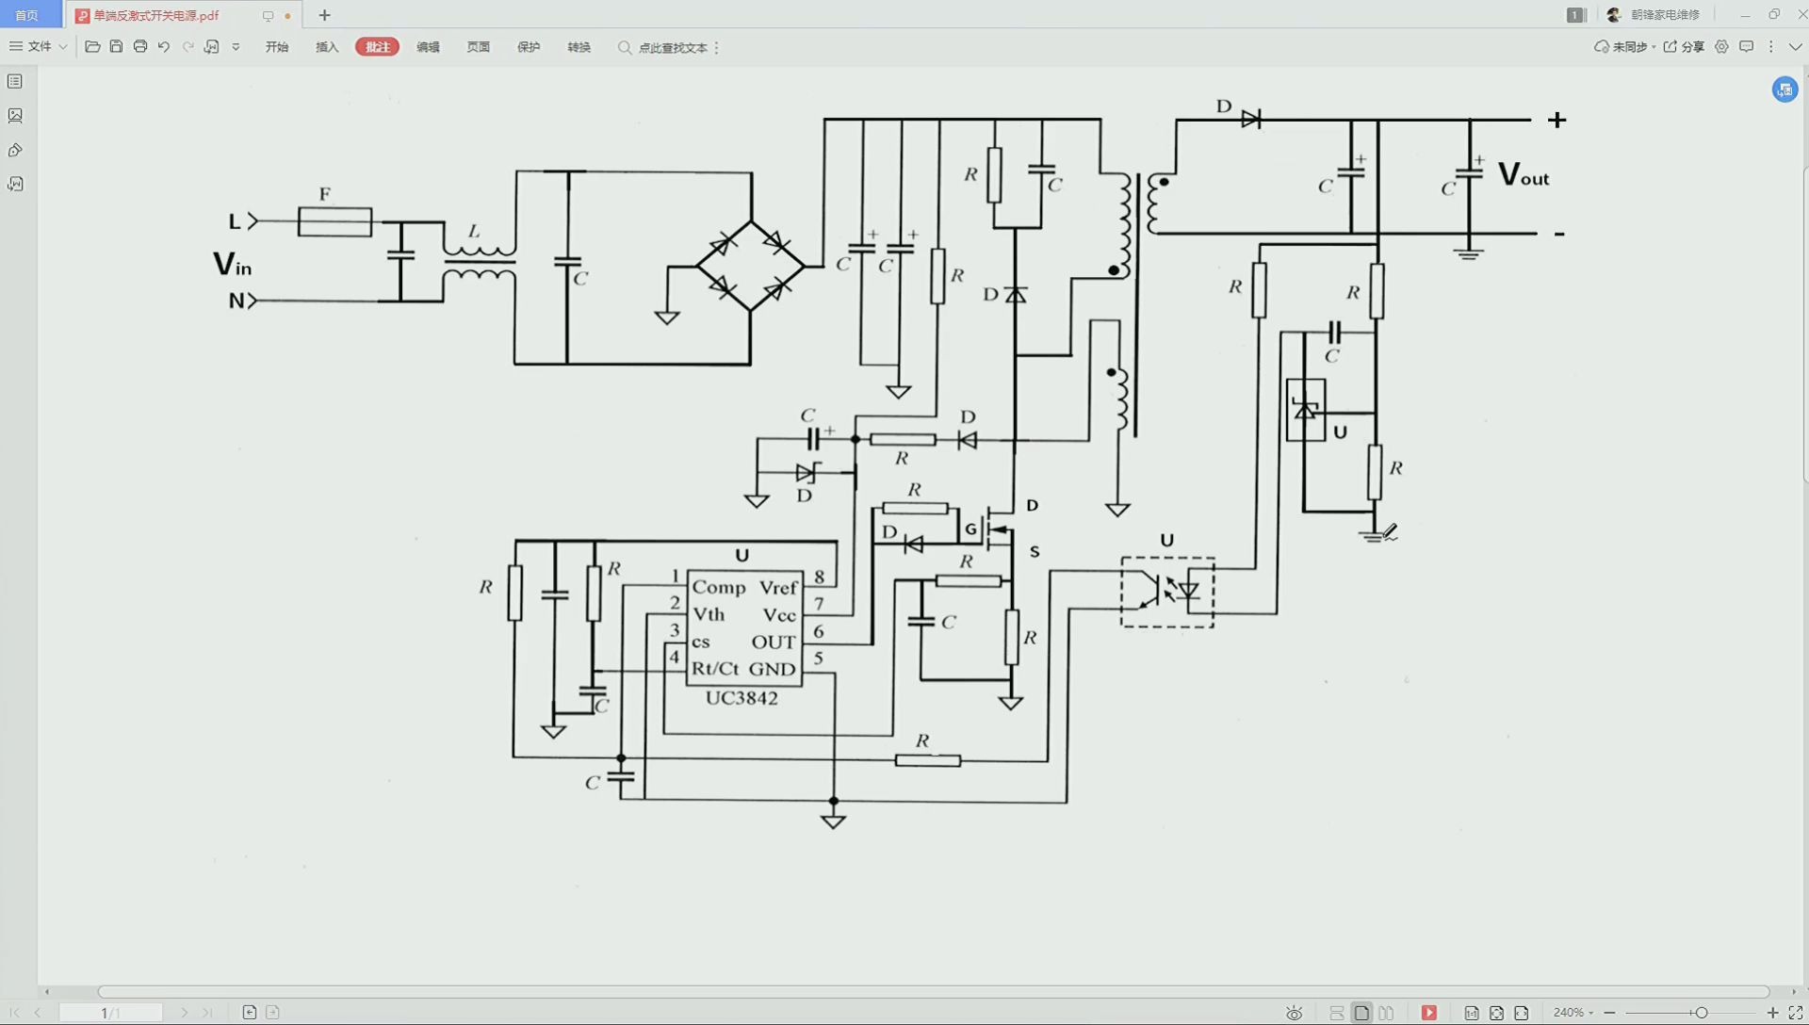1809x1025 pixels.
Task: Open the 朝锋家电维修 user account
Action: [x=1654, y=15]
